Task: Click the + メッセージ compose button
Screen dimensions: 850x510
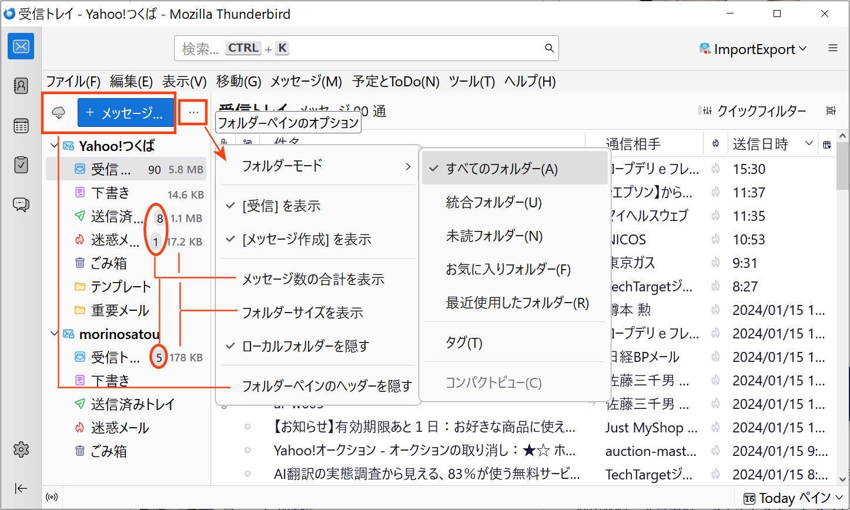Action: [x=126, y=113]
